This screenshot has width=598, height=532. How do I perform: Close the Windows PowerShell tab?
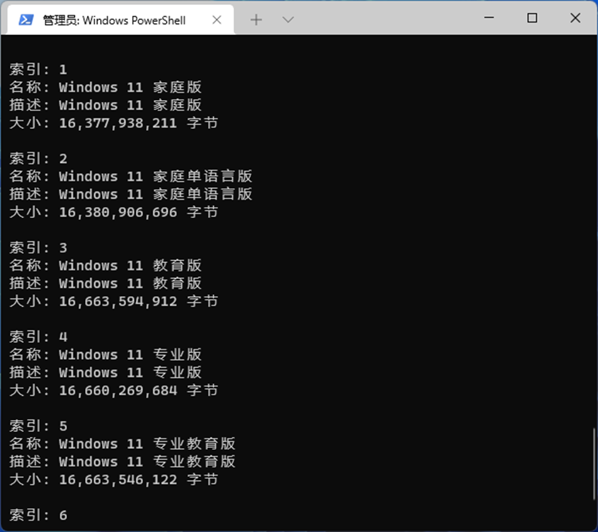point(217,20)
